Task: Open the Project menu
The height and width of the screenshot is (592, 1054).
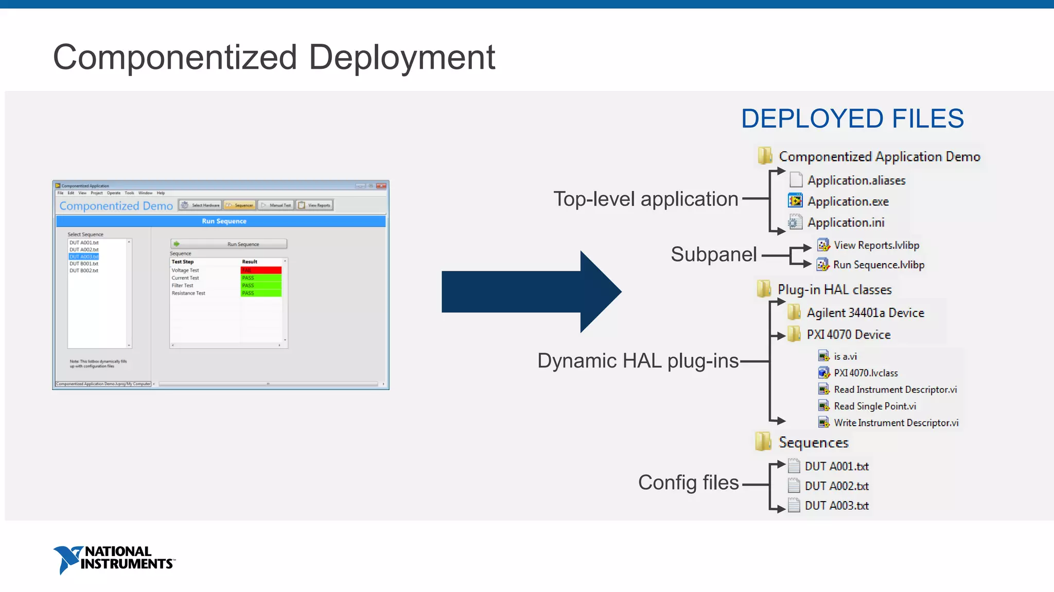Action: click(x=97, y=193)
